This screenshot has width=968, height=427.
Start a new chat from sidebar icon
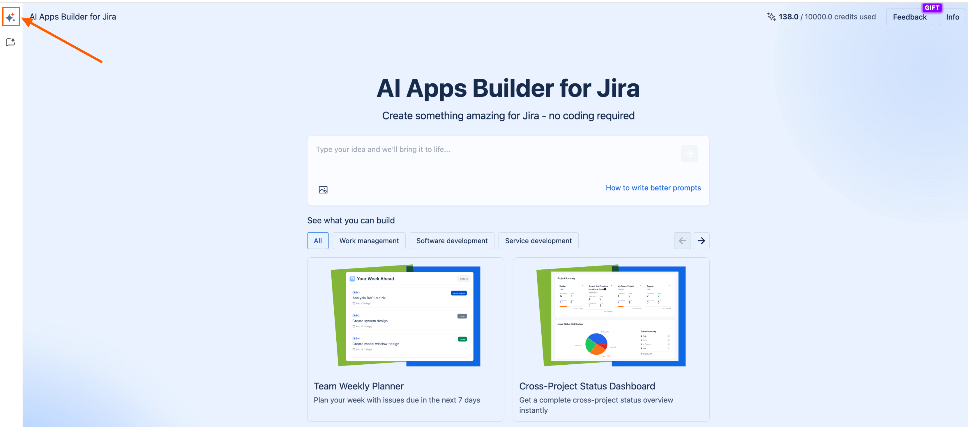coord(10,42)
